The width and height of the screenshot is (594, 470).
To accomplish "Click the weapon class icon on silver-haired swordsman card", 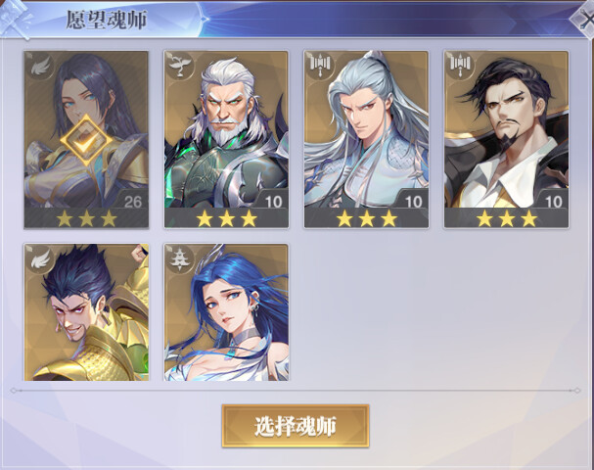I will click(320, 64).
